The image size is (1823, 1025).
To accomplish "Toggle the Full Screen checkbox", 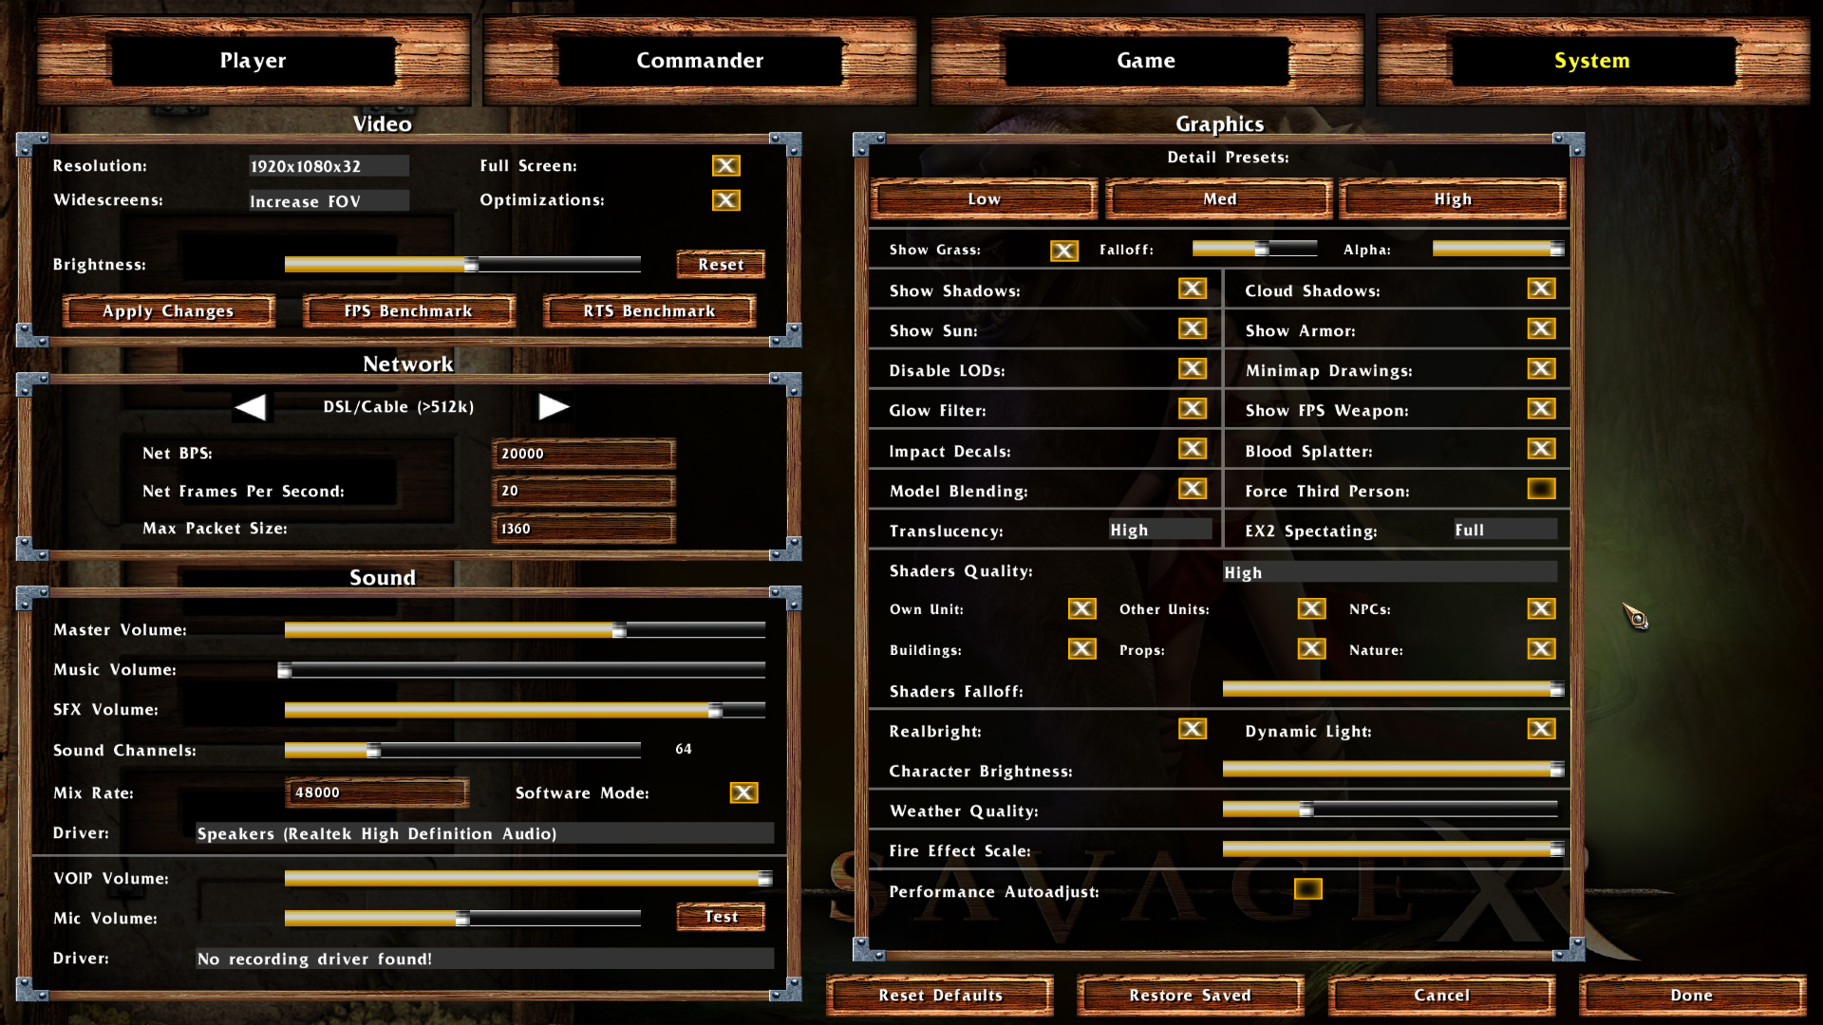I will tap(726, 166).
